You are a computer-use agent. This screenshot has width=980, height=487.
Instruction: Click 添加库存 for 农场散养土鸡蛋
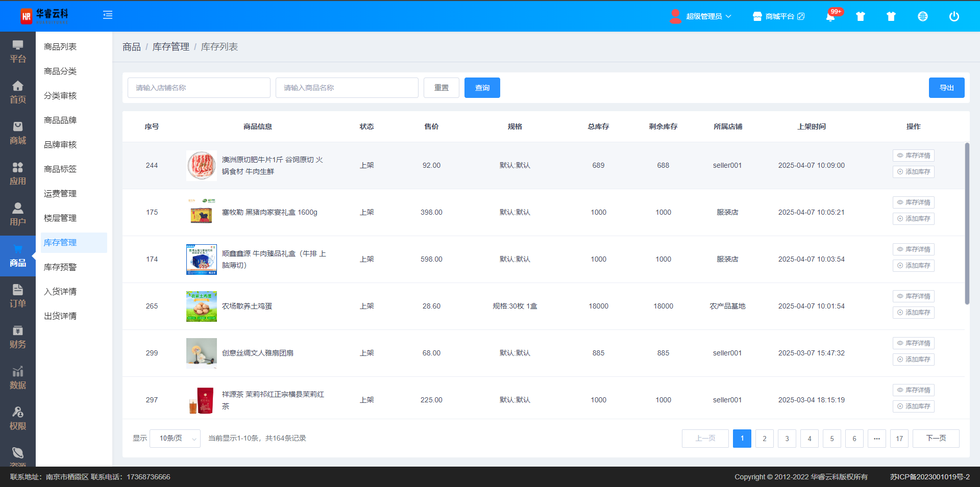click(x=913, y=313)
